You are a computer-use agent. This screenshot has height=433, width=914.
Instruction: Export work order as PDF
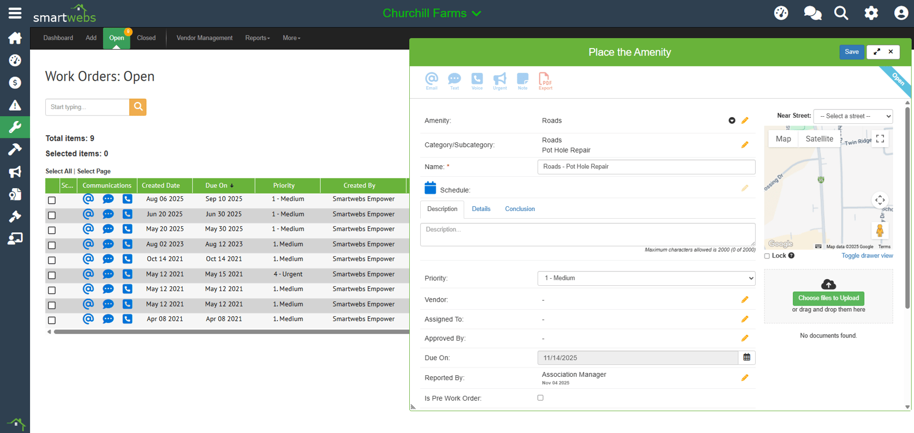point(545,81)
